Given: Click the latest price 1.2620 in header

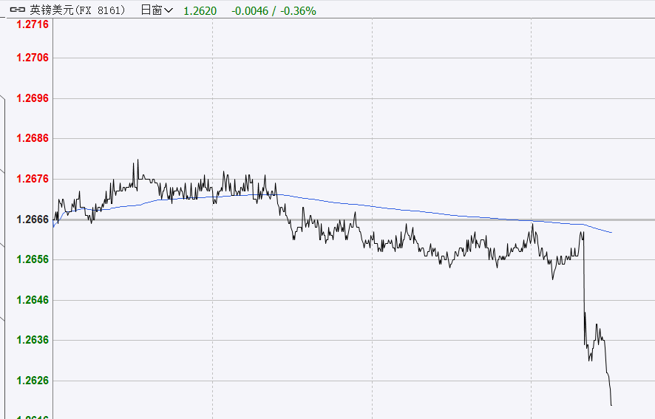Looking at the screenshot, I should click(200, 10).
